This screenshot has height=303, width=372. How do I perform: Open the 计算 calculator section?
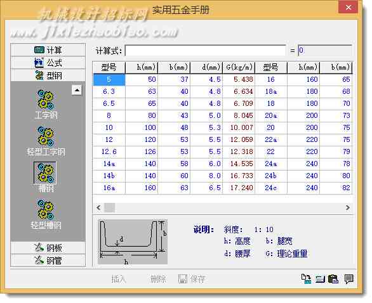tap(48, 50)
